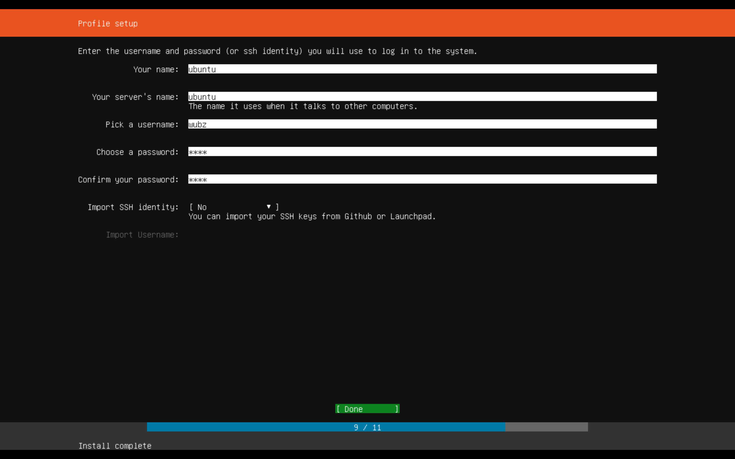The width and height of the screenshot is (735, 459).
Task: Click the Done button
Action: tap(367, 409)
